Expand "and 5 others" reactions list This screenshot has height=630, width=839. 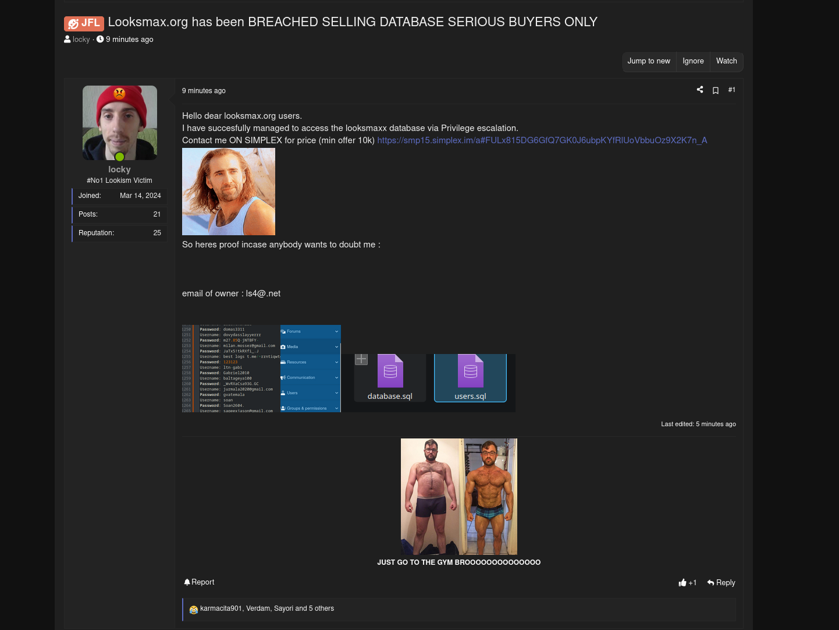tap(321, 608)
